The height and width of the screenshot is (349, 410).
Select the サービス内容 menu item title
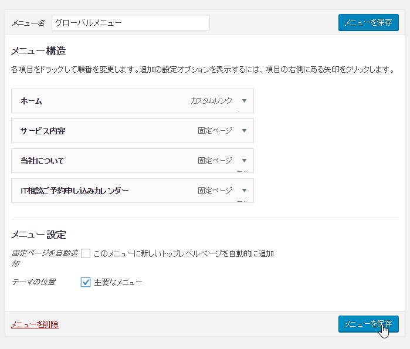43,131
